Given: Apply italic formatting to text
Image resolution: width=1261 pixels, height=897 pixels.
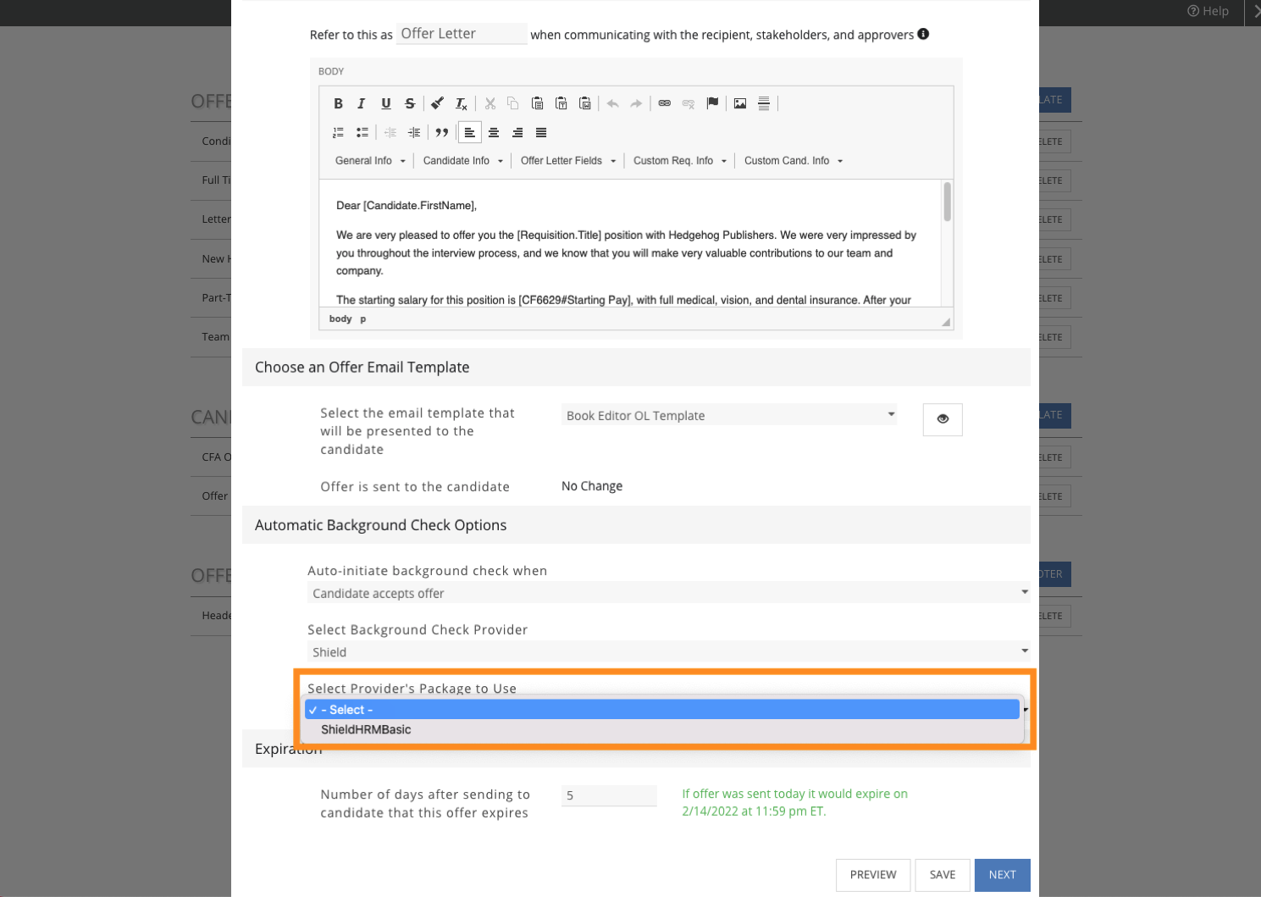Looking at the screenshot, I should 362,103.
